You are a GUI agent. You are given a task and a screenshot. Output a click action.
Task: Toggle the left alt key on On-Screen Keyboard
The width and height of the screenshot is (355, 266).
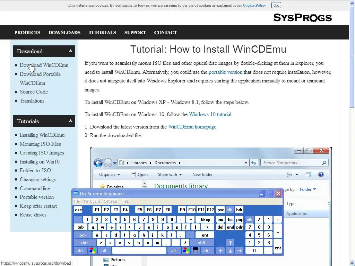[x=104, y=251]
